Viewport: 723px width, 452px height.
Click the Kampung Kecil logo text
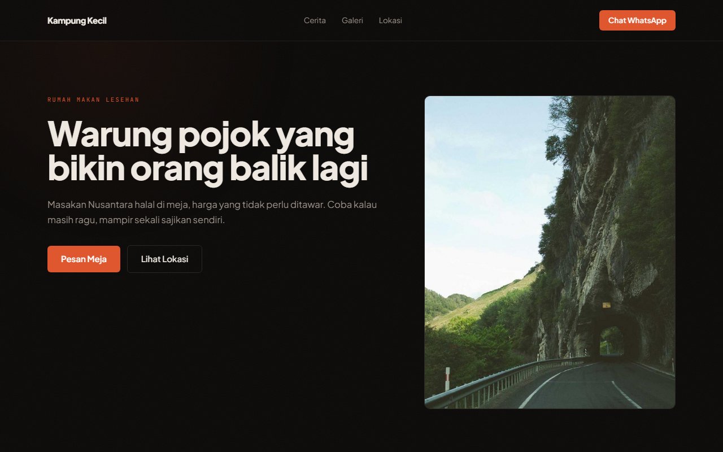pyautogui.click(x=77, y=20)
